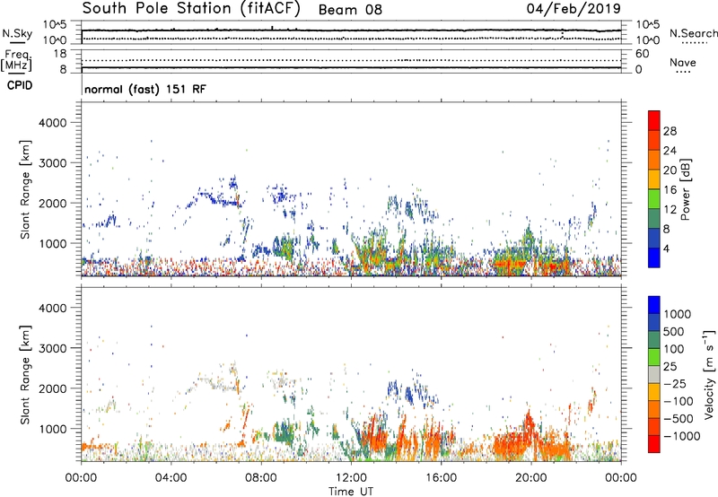718x497 pixels.
Task: Select the "16" power scale label
Action: [670, 190]
